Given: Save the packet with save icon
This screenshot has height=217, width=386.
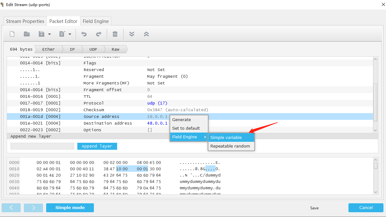Looking at the screenshot, I should point(42,34).
